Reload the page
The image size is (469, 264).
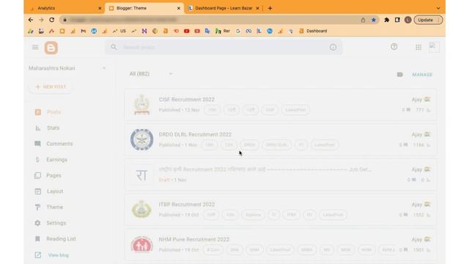[x=52, y=20]
